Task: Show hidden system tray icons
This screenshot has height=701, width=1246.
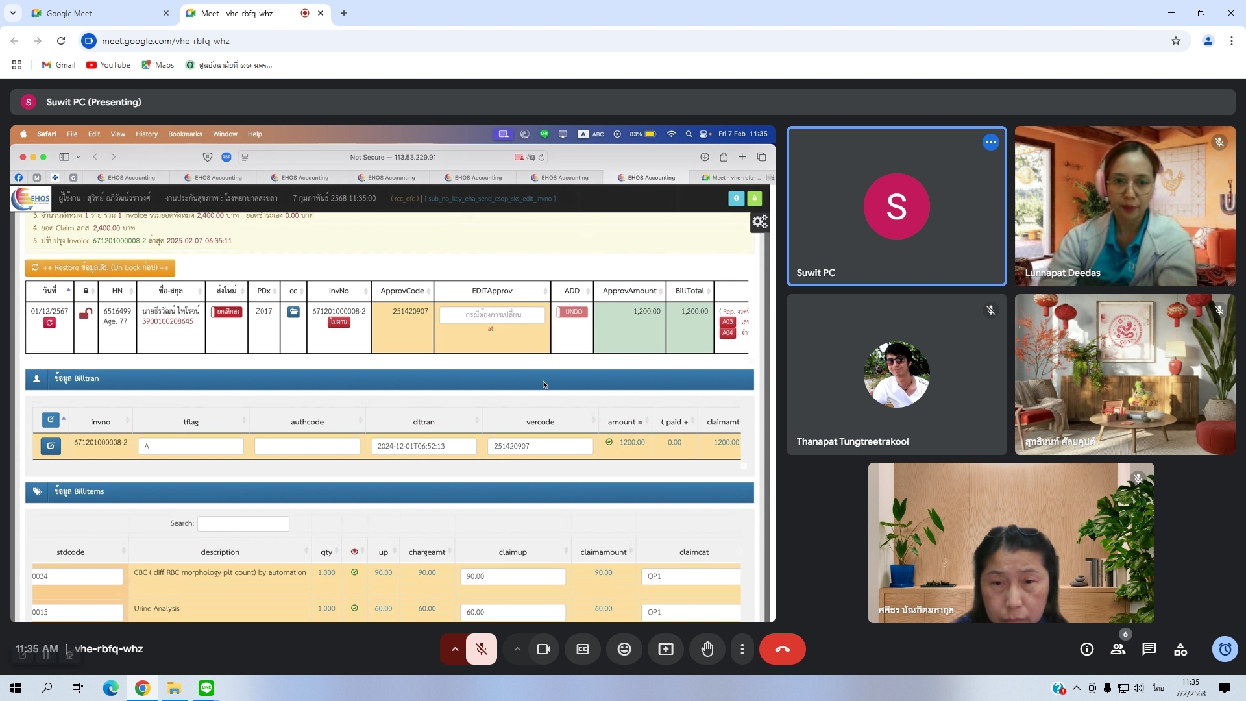Action: (x=1077, y=688)
